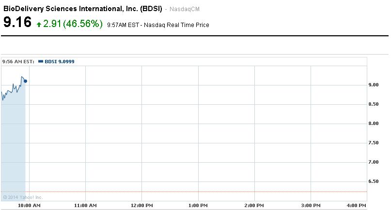Click the red dotted previous close line
The height and width of the screenshot is (210, 391).
click(x=194, y=192)
